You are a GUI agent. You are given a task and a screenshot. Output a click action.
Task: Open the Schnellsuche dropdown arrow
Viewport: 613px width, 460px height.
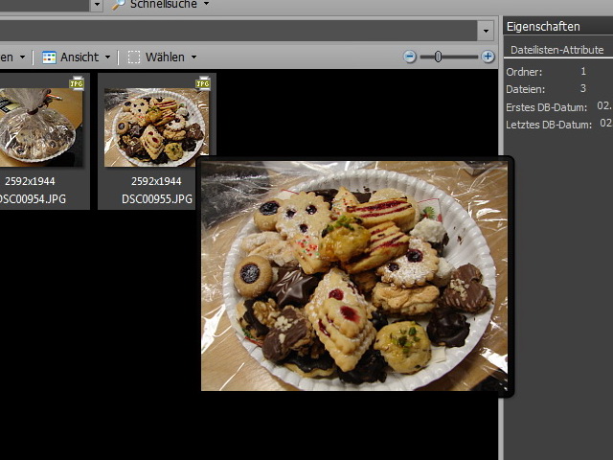pyautogui.click(x=206, y=5)
